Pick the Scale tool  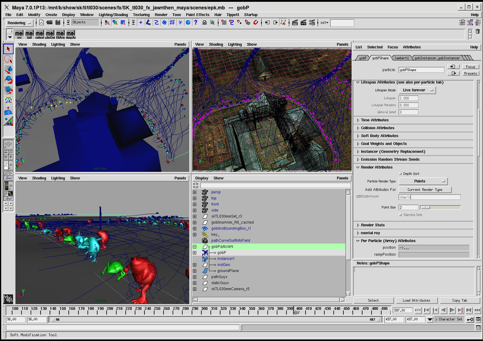pos(8,89)
